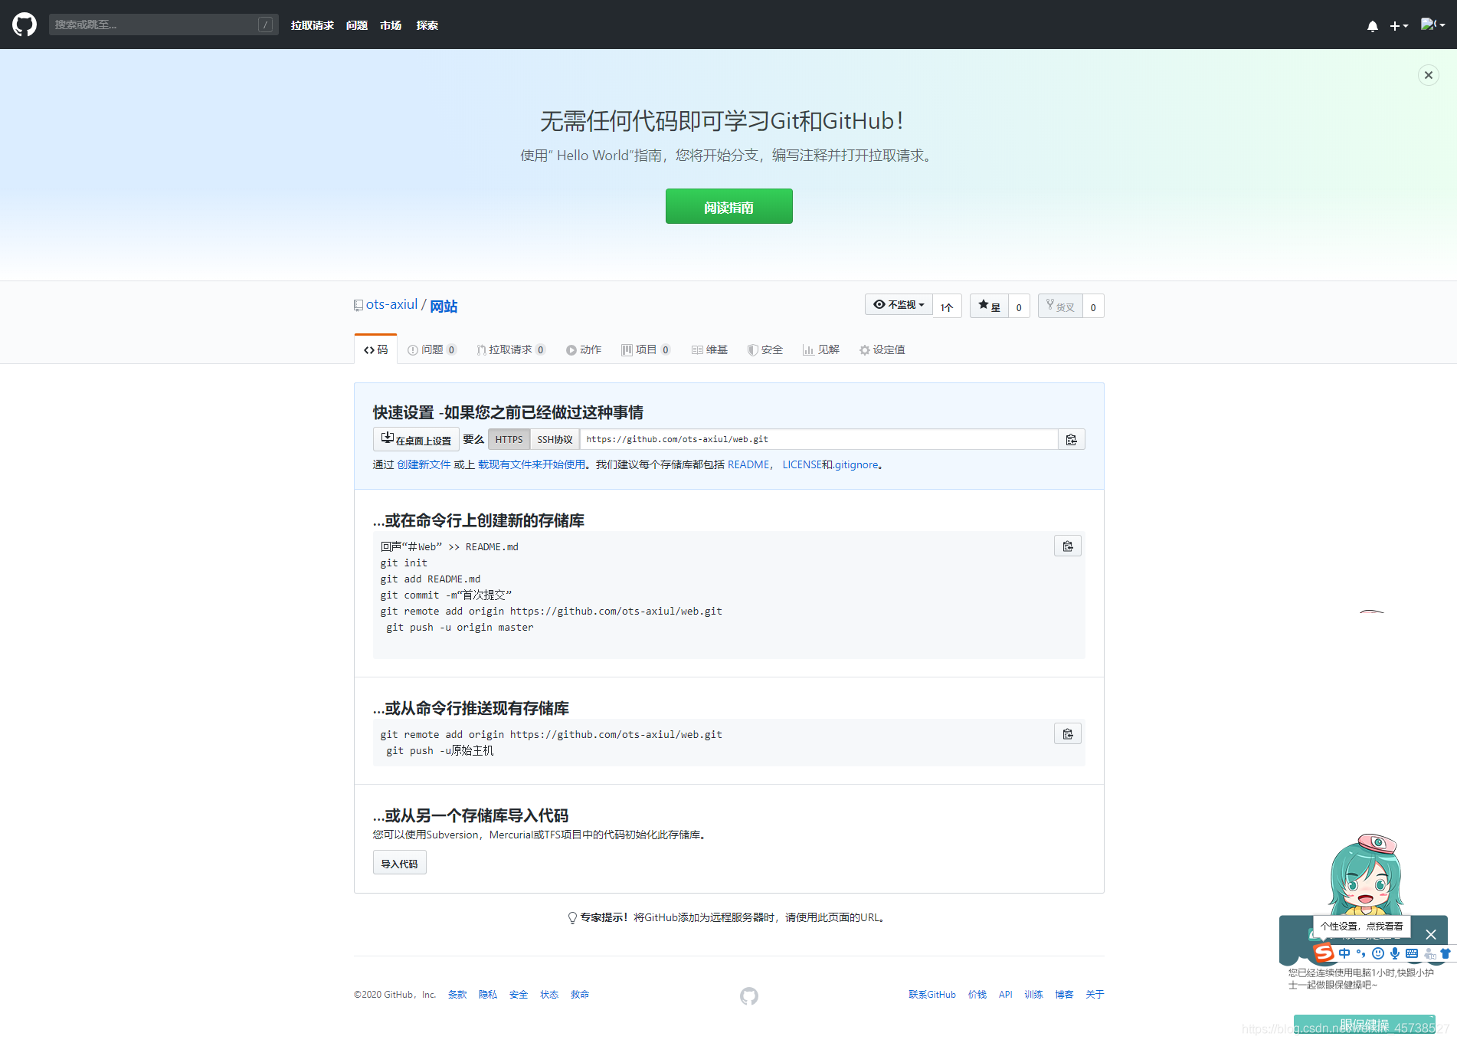
Task: Open the 网站 repository name link
Action: [x=444, y=307]
